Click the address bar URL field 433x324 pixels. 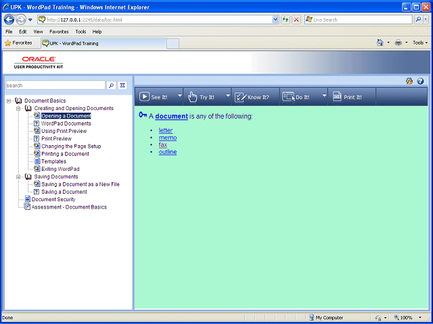click(x=155, y=20)
